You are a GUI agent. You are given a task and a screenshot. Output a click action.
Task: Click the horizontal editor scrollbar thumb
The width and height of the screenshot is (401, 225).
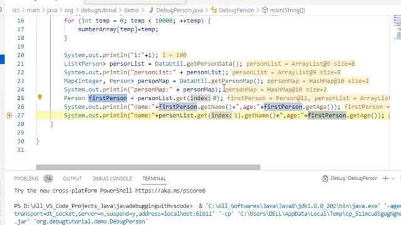click(x=148, y=167)
